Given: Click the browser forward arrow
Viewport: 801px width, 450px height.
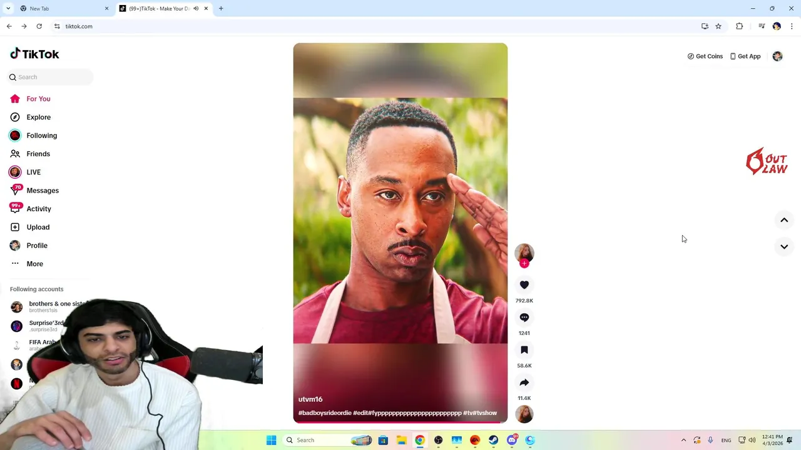Looking at the screenshot, I should pos(24,26).
